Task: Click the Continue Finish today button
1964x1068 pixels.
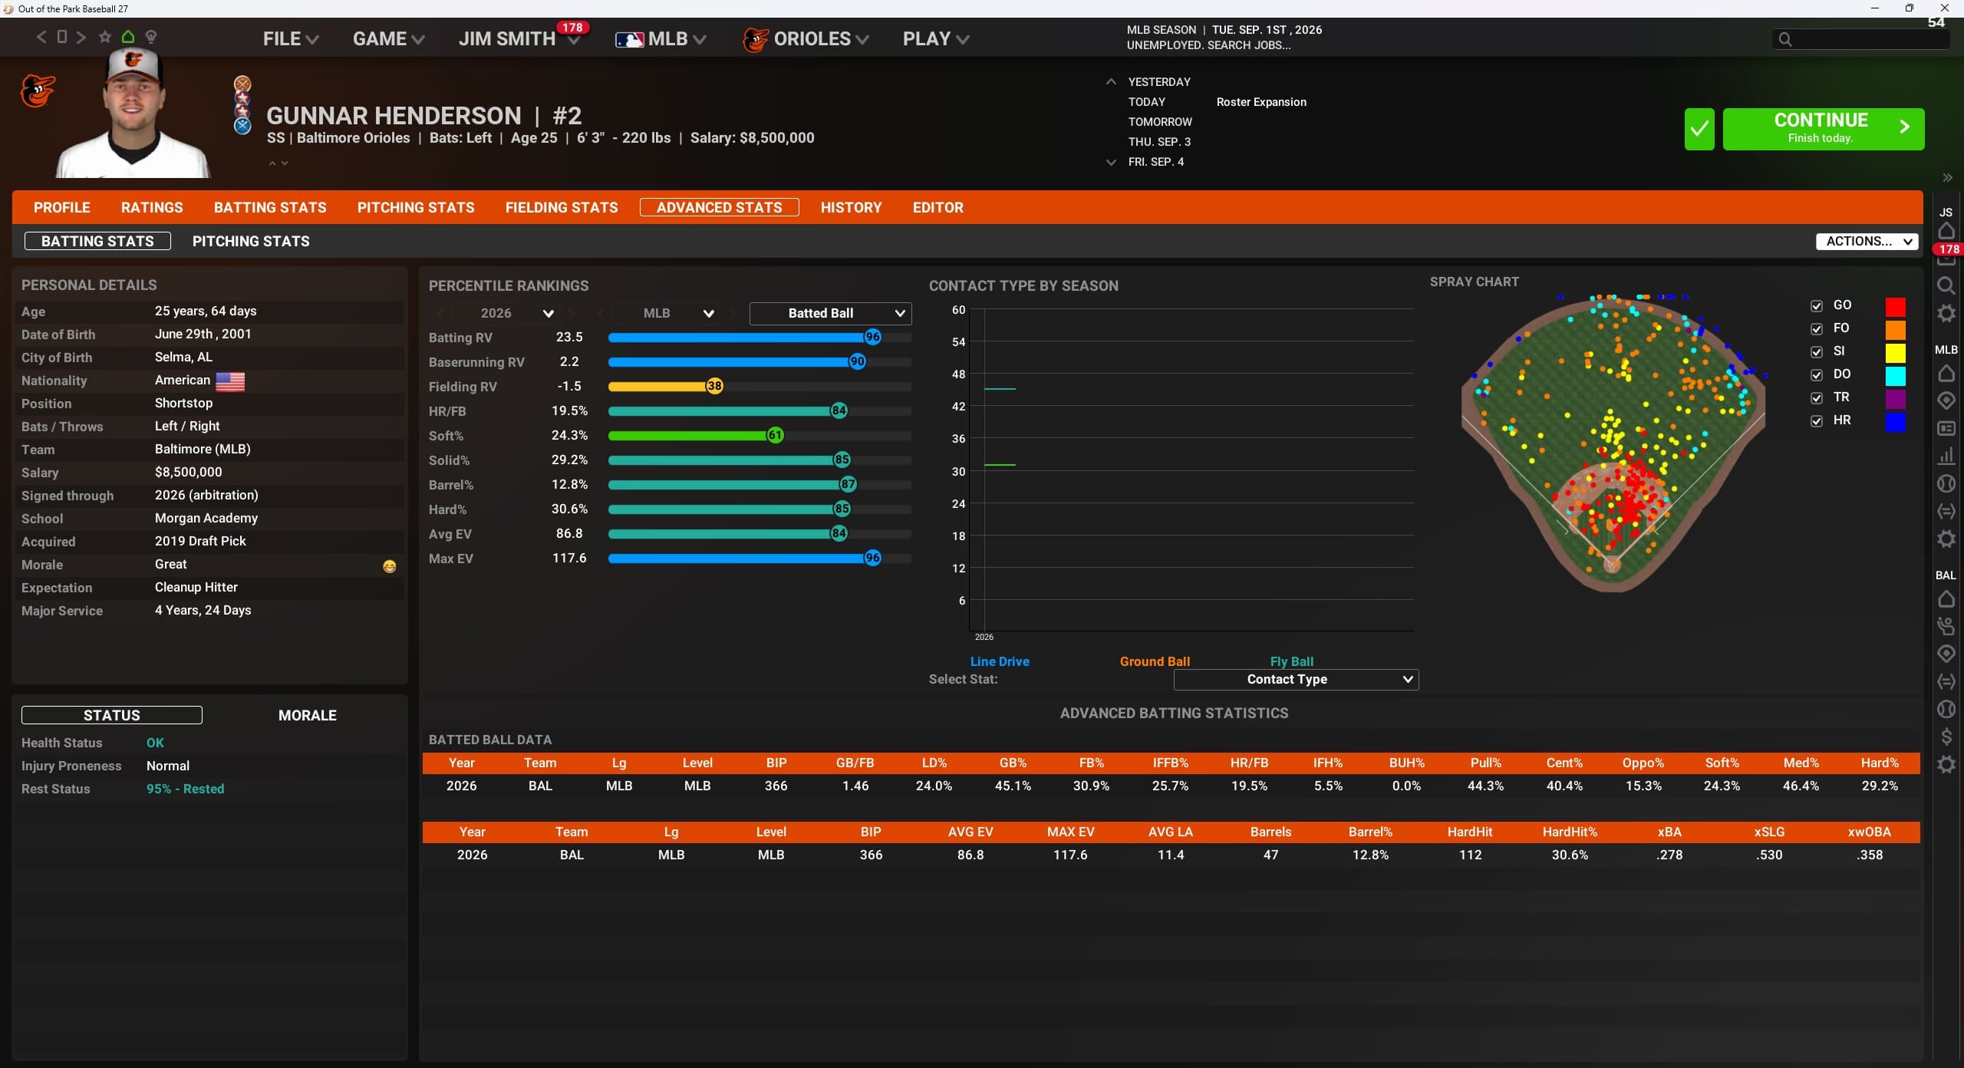Action: pos(1824,129)
